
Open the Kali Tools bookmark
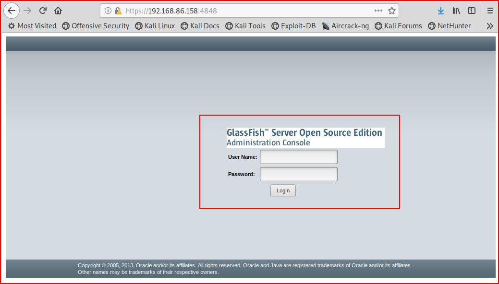[245, 26]
